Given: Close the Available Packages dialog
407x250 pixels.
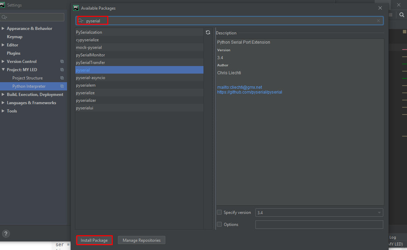Looking at the screenshot, I should (x=380, y=8).
